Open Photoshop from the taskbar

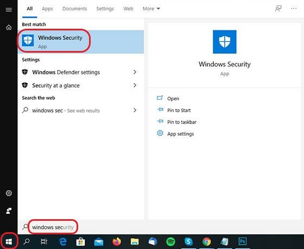pyautogui.click(x=243, y=241)
